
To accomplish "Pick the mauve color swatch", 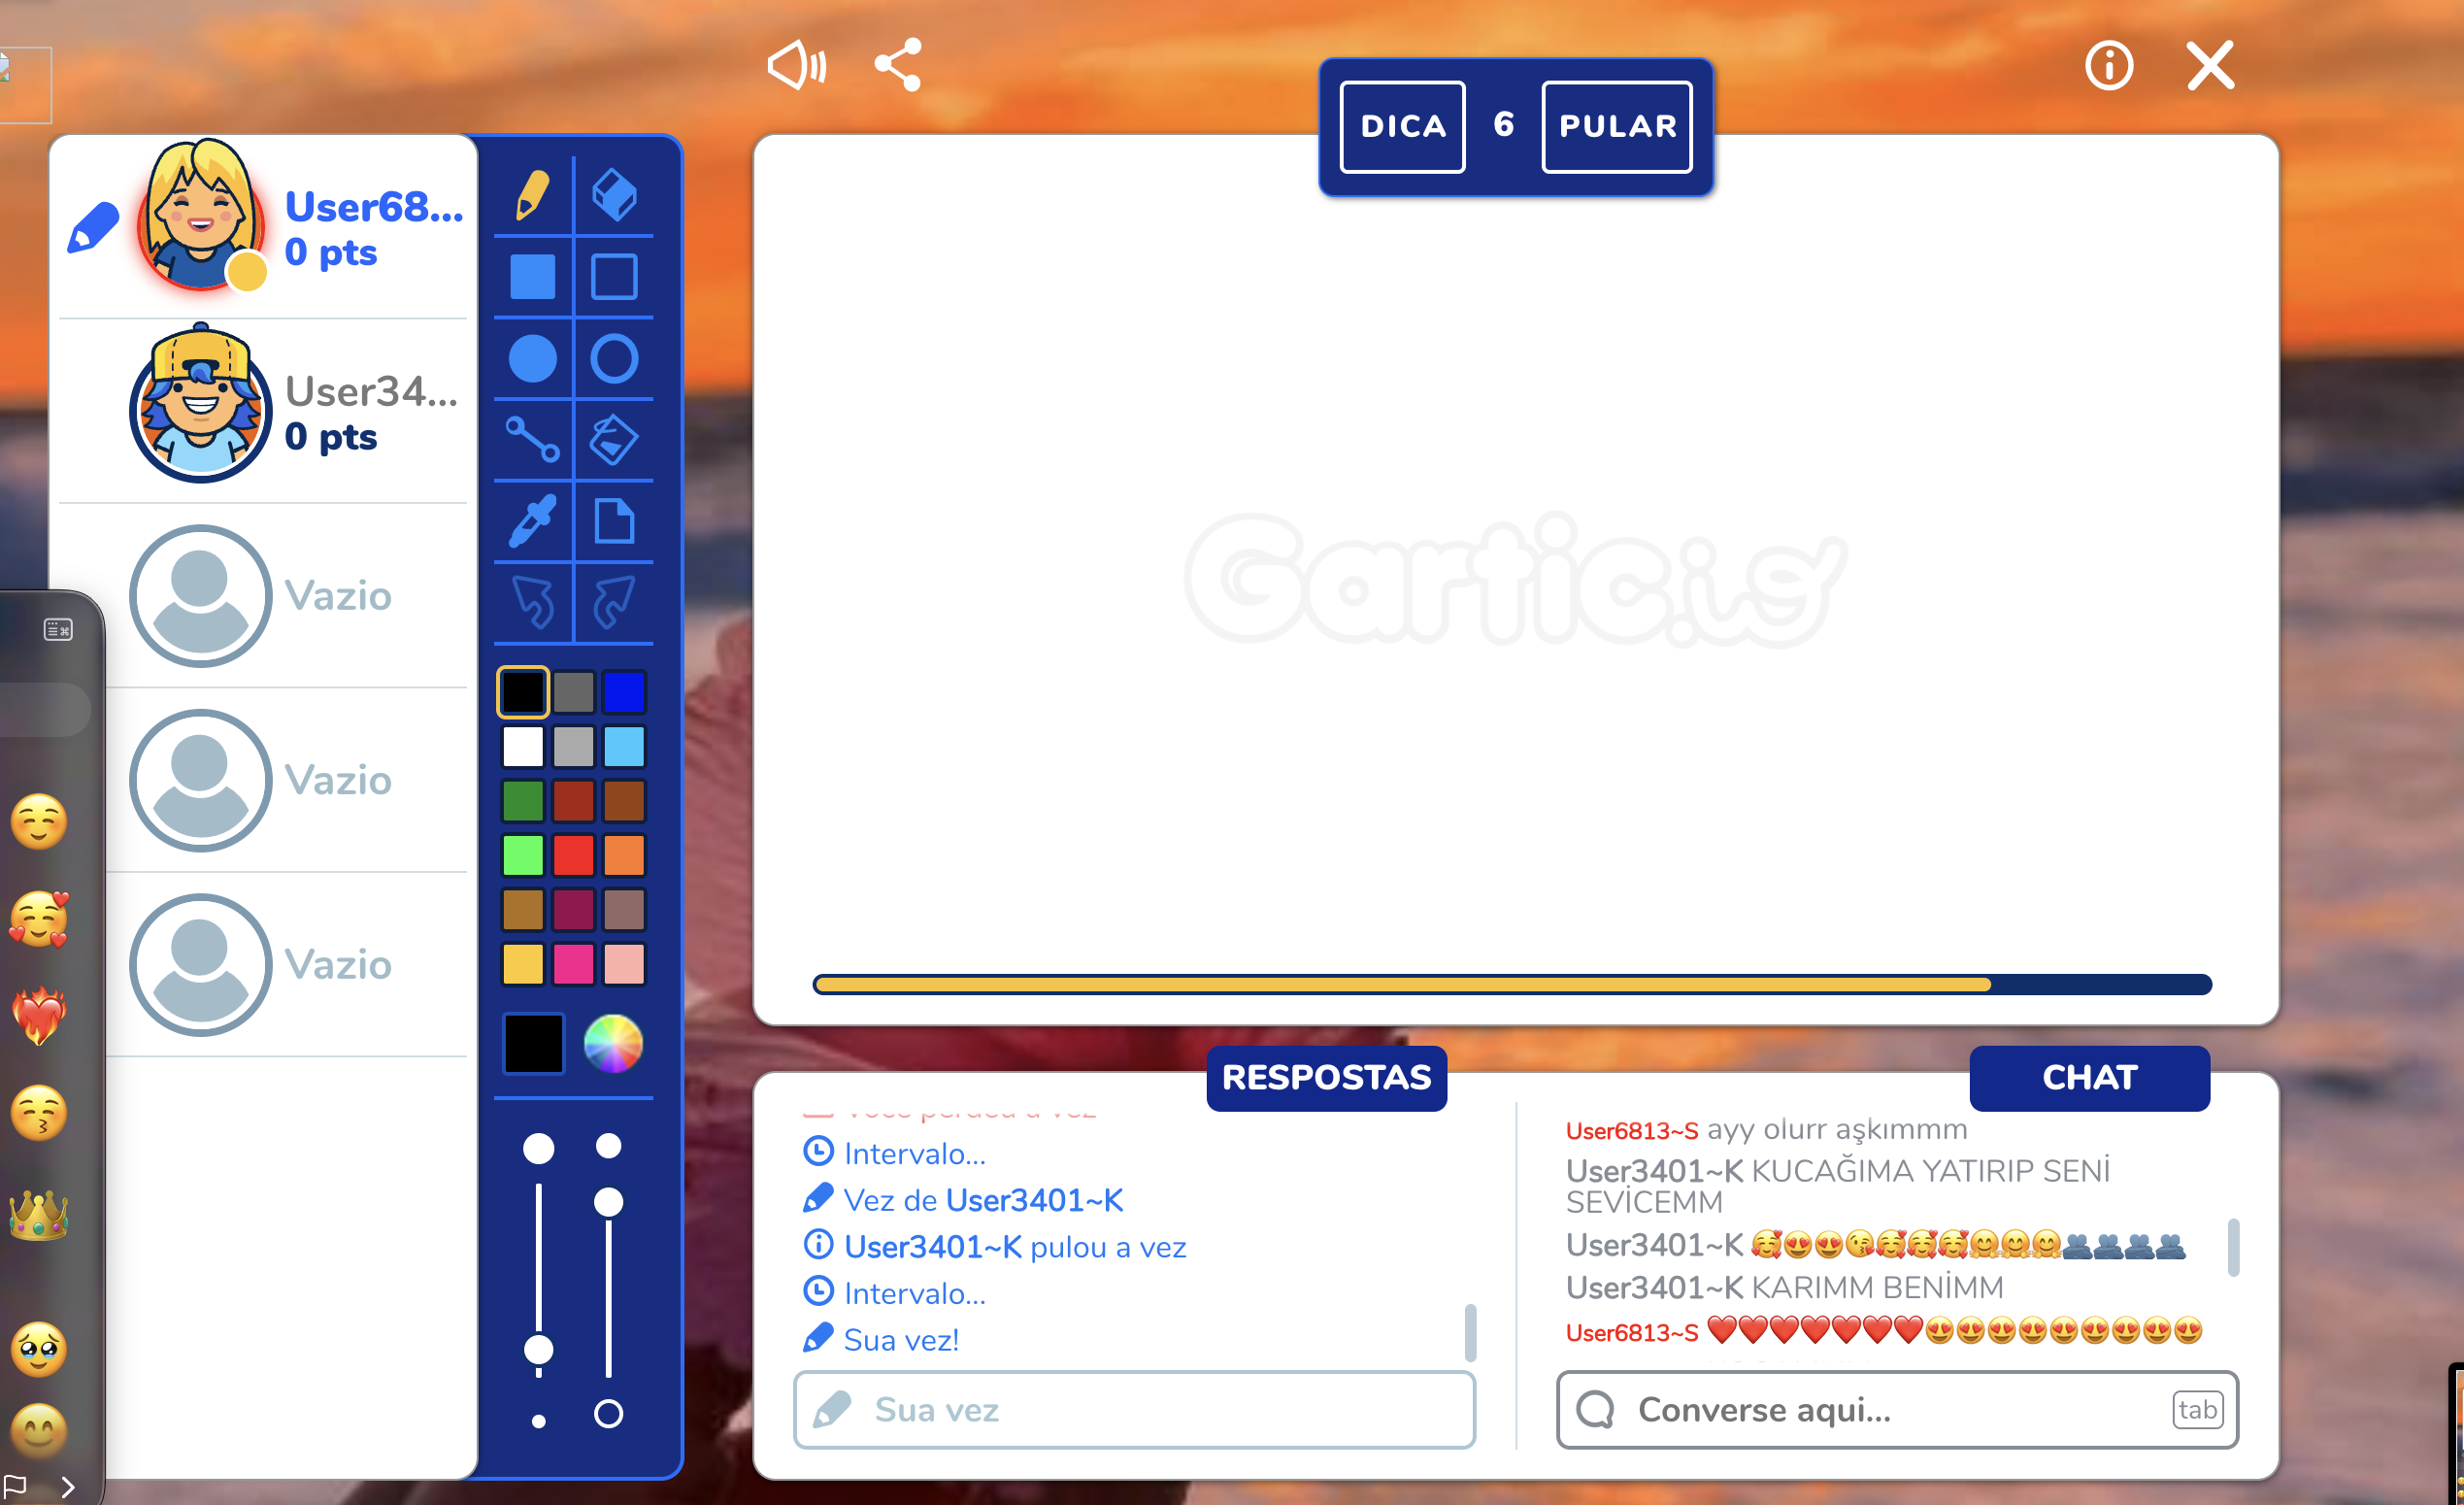I will tap(625, 910).
